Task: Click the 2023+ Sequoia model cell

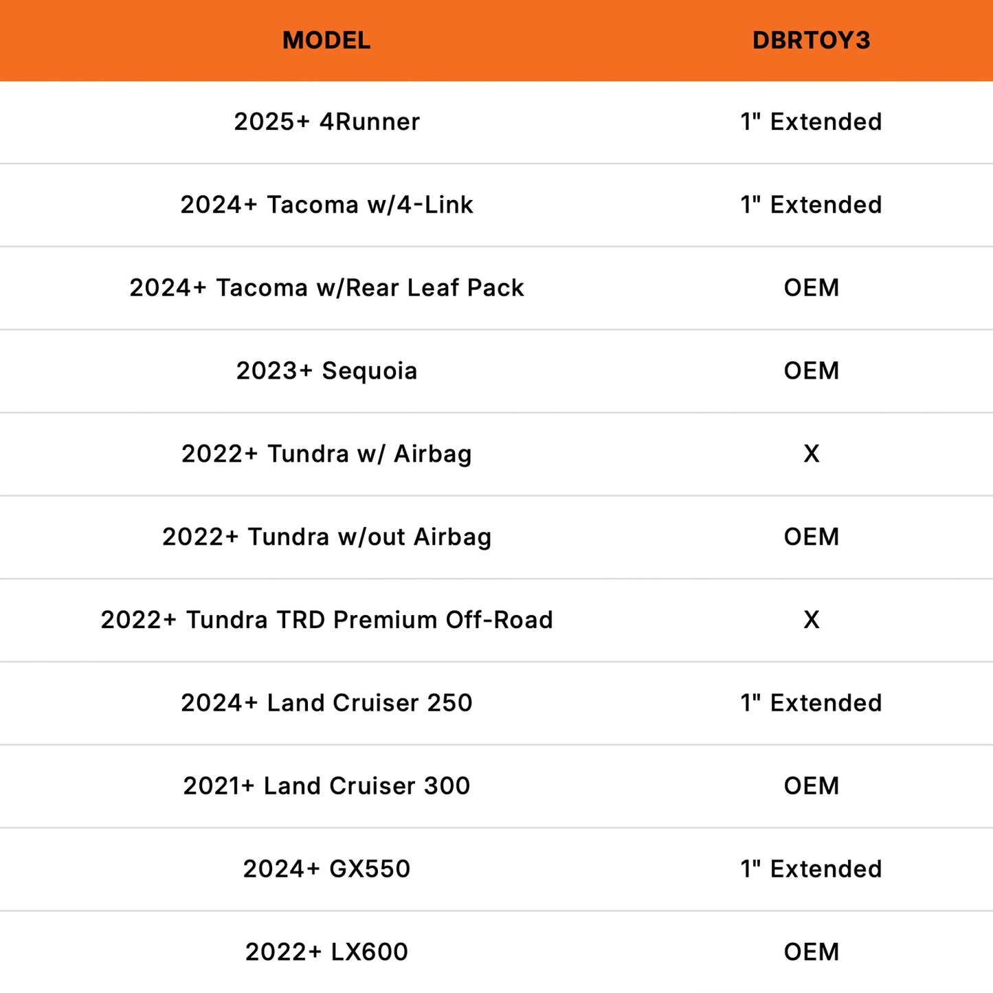Action: coord(326,371)
